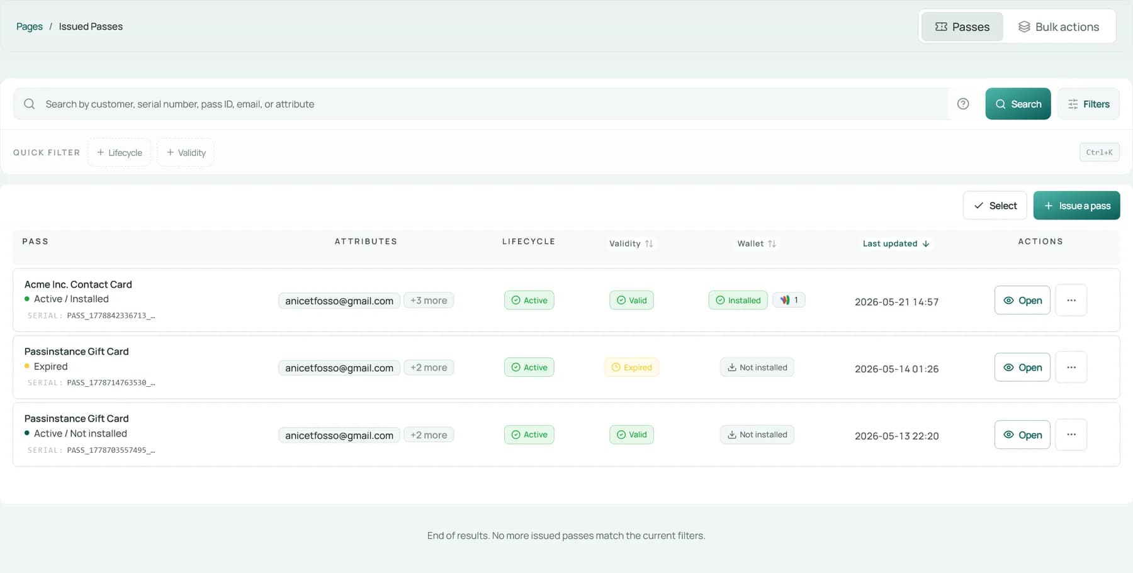Open the Bulk actions tab

(x=1059, y=26)
